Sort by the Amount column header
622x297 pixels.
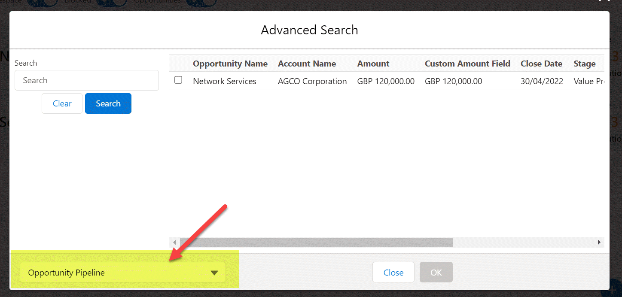[x=373, y=64]
